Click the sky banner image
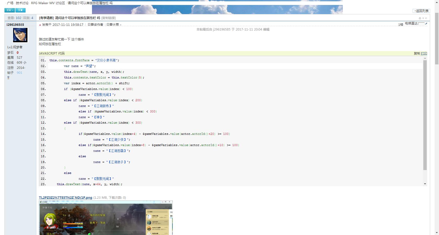The height and width of the screenshot is (235, 439). 217,9
